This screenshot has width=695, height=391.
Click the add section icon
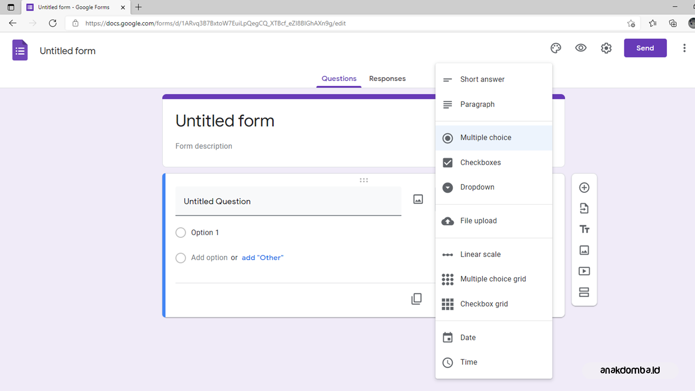click(584, 292)
